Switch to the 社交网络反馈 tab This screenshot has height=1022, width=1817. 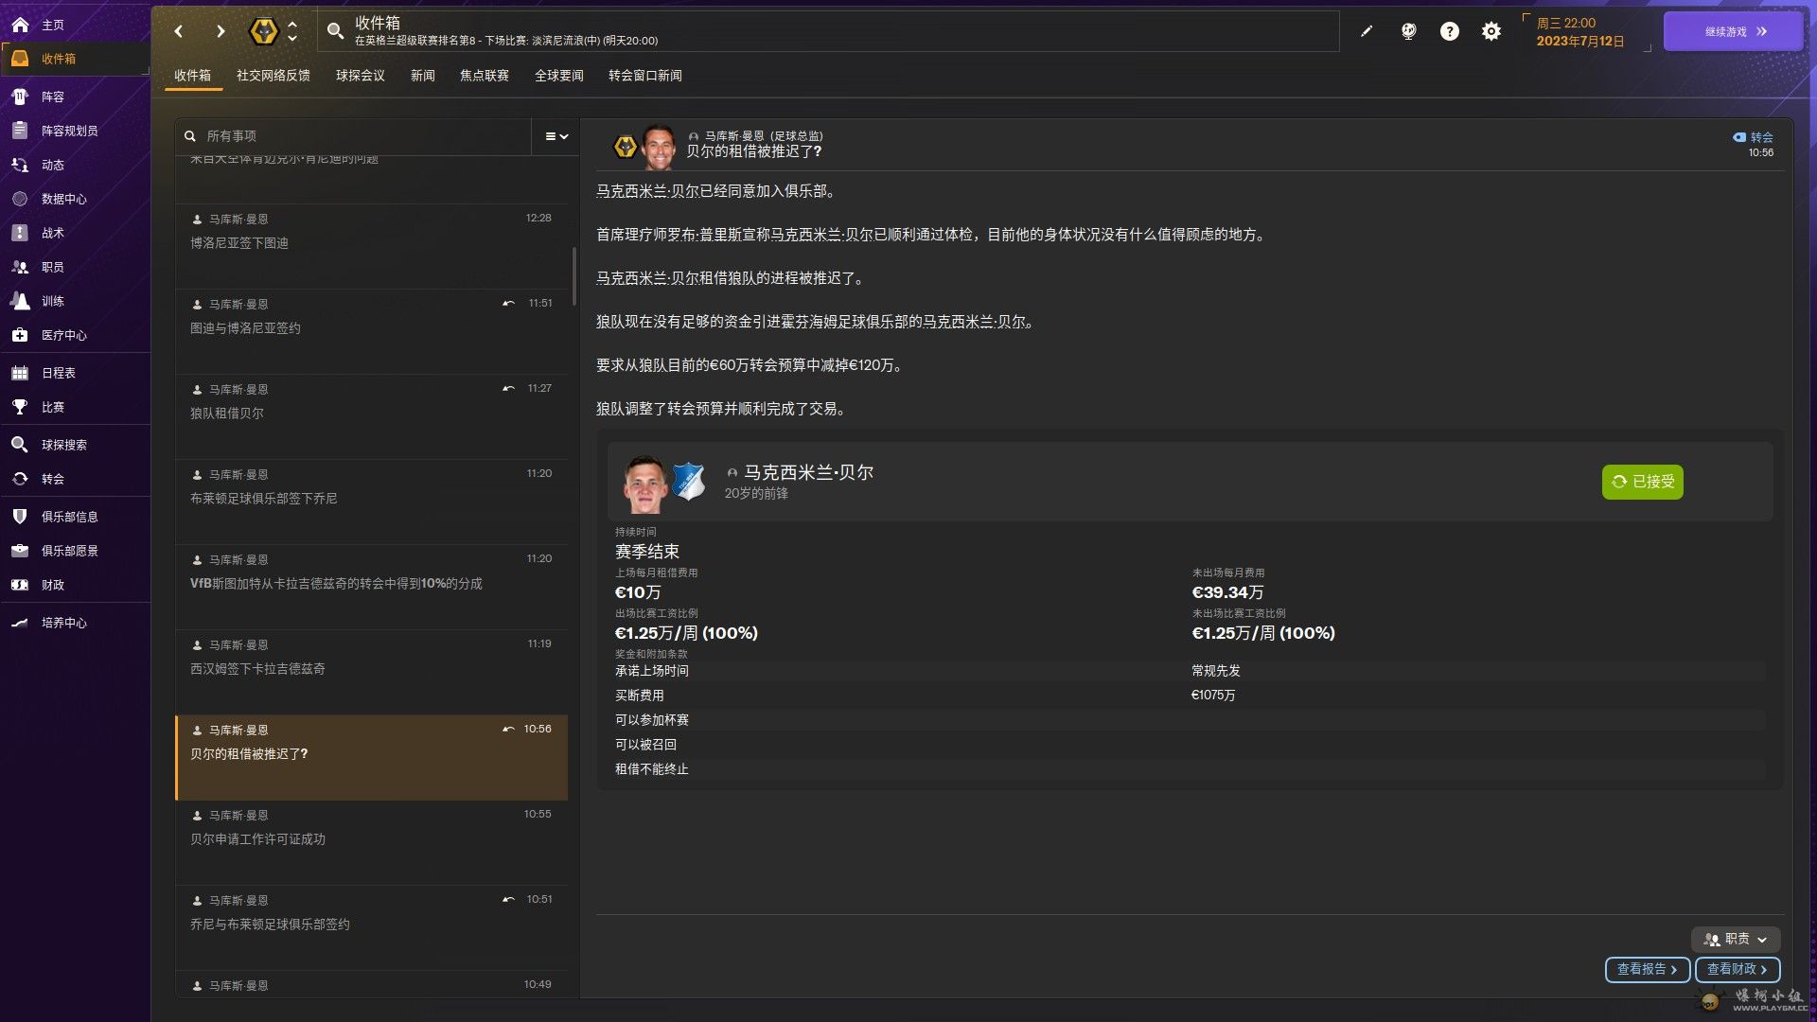tap(273, 76)
